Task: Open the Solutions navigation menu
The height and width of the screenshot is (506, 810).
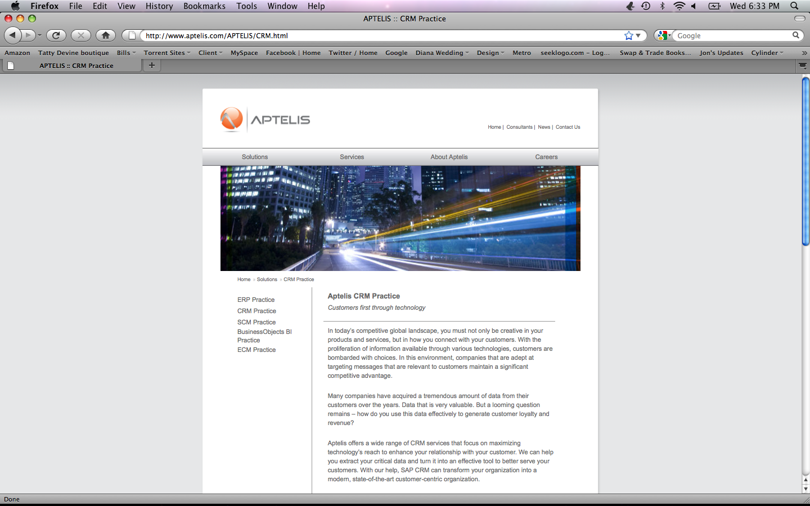Action: pyautogui.click(x=255, y=157)
